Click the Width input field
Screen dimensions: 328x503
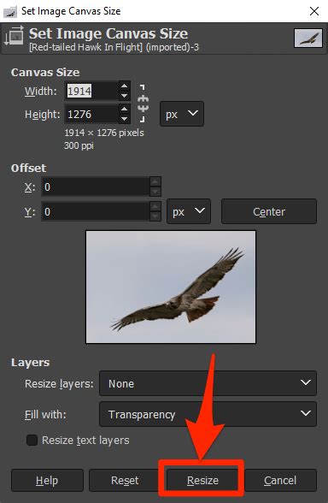pyautogui.click(x=92, y=91)
